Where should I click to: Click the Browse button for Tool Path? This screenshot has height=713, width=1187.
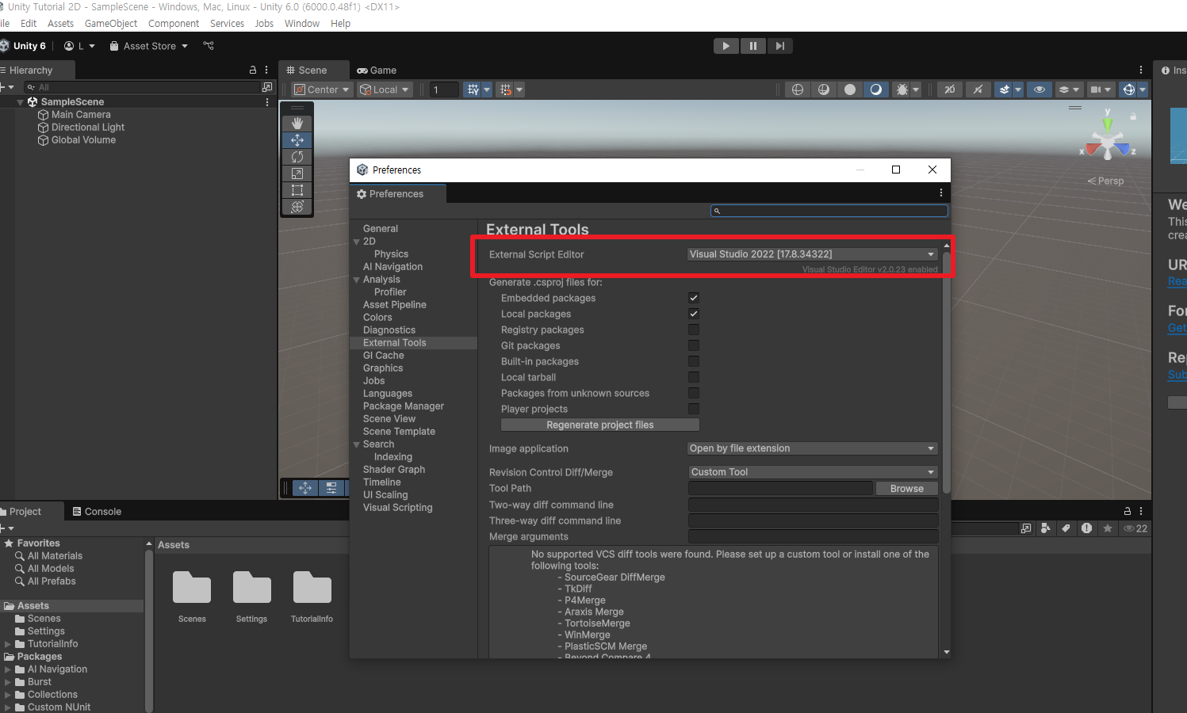point(907,489)
